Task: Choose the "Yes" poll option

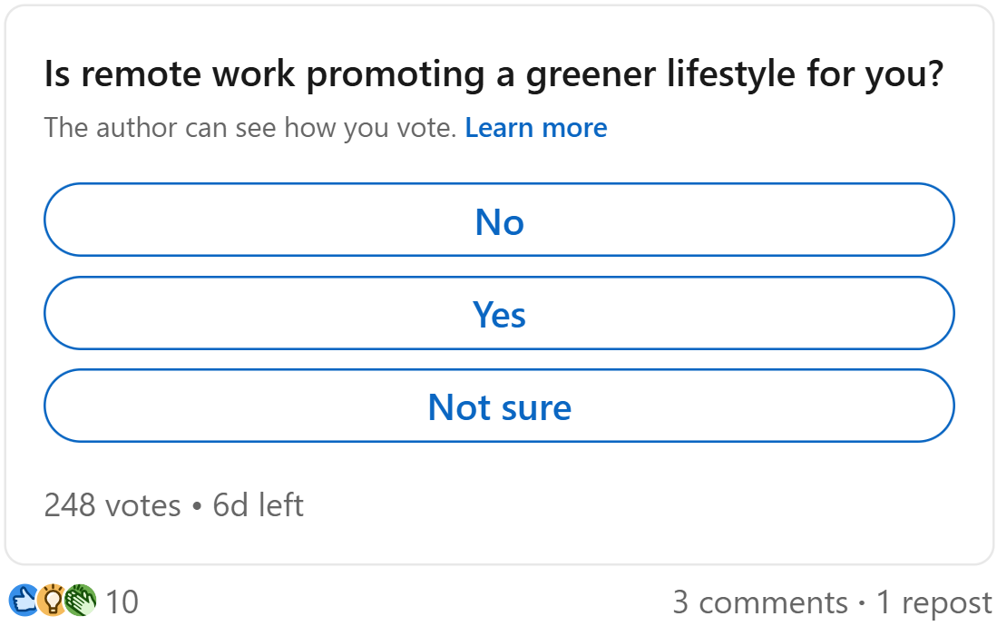Action: (x=499, y=314)
